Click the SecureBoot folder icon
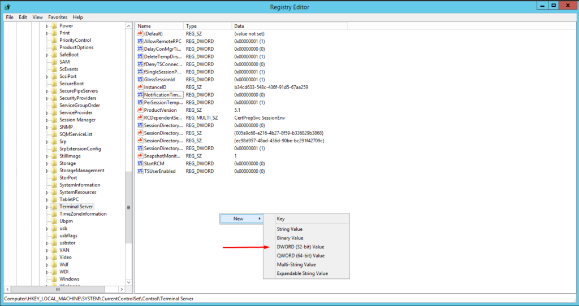This screenshot has width=579, height=306. [54, 84]
